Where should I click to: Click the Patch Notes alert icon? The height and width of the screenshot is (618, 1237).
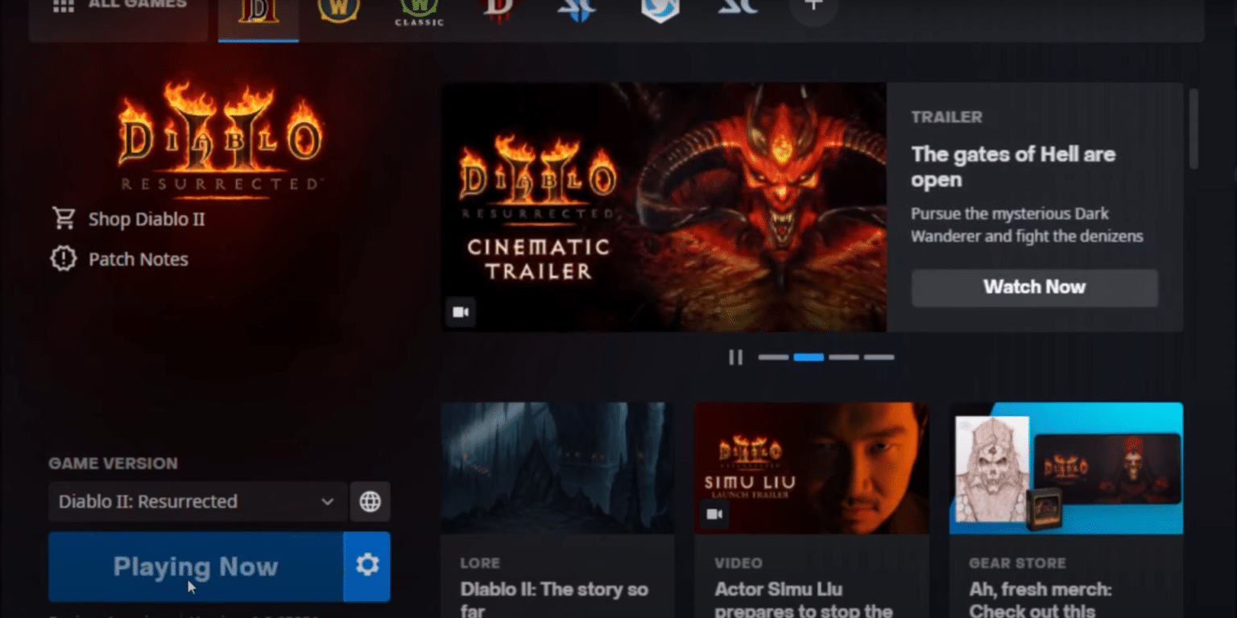click(x=63, y=259)
